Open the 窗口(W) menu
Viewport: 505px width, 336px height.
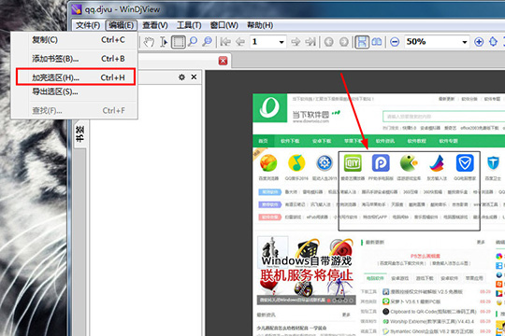[x=224, y=25]
